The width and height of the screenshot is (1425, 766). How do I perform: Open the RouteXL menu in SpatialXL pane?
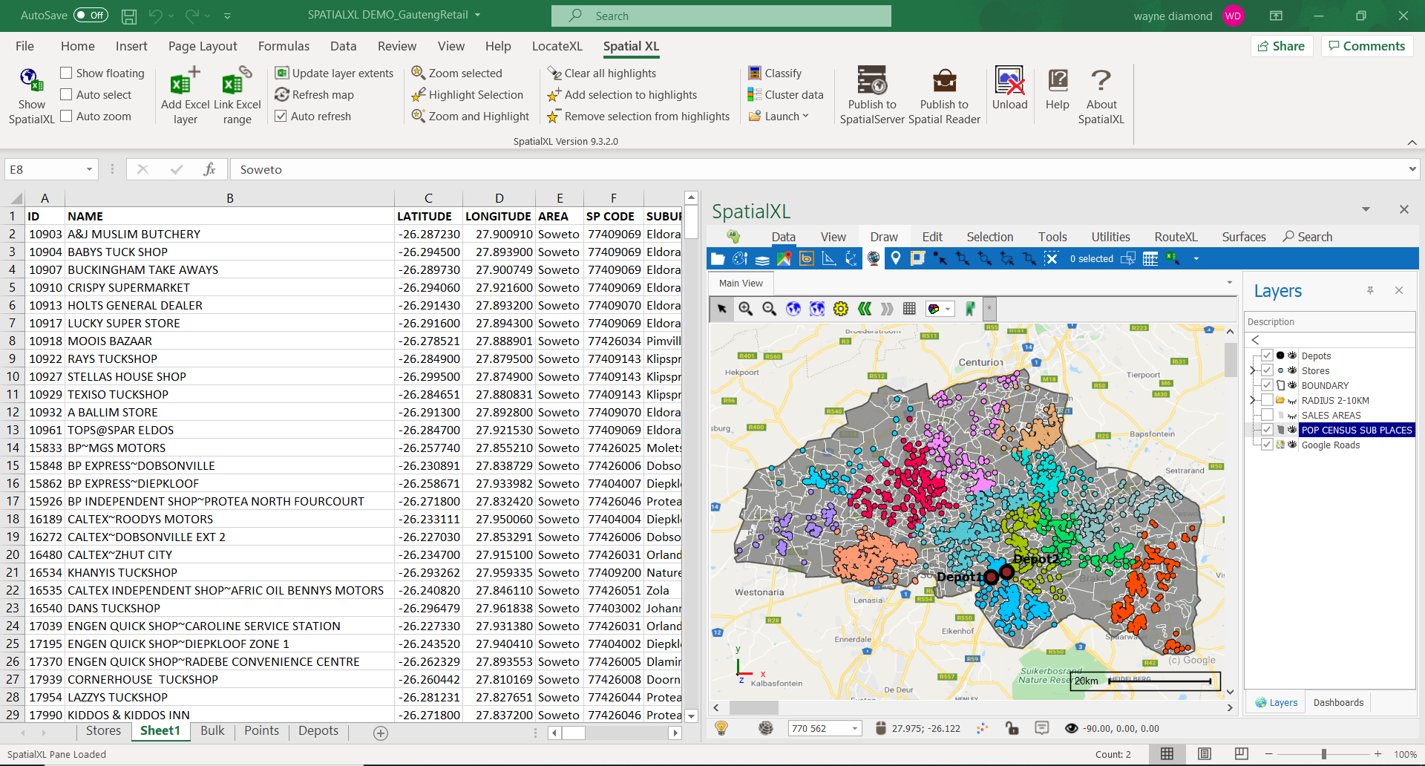(1176, 237)
